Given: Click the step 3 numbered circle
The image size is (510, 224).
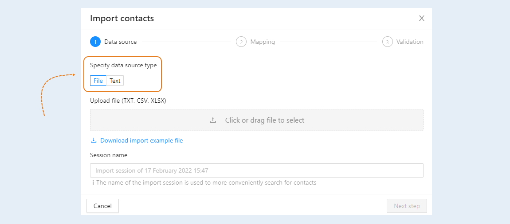Looking at the screenshot, I should pos(388,42).
